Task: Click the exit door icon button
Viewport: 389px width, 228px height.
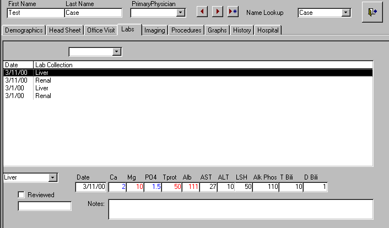Action: point(372,12)
